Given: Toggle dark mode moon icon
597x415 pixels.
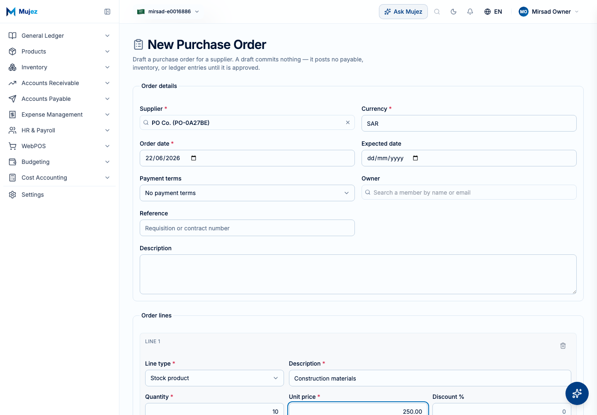Looking at the screenshot, I should pos(454,12).
